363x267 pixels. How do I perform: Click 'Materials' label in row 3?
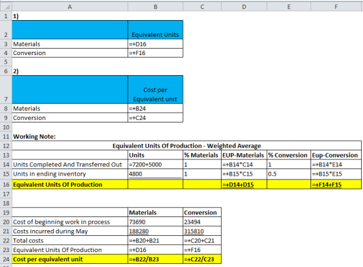(x=70, y=44)
